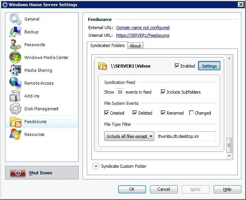
Task: Uncheck the Created event checkbox
Action: [x=107, y=113]
